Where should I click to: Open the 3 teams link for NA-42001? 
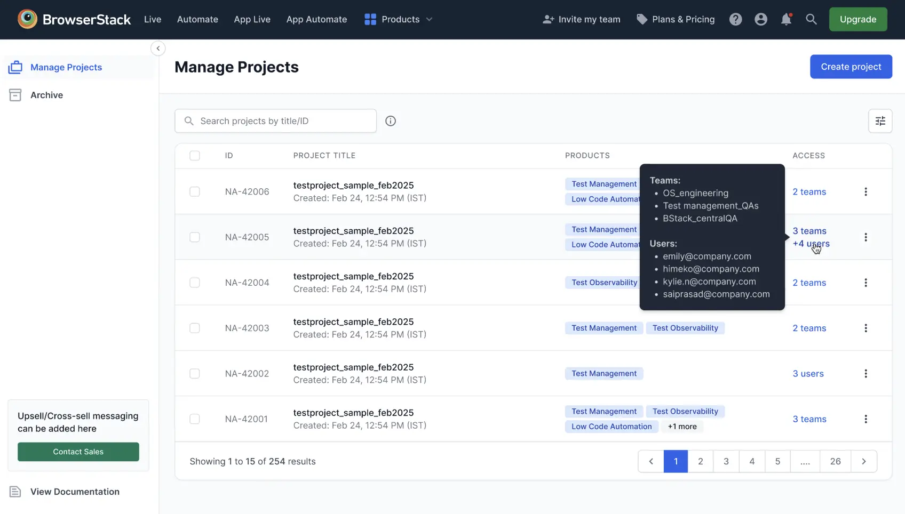click(x=809, y=419)
